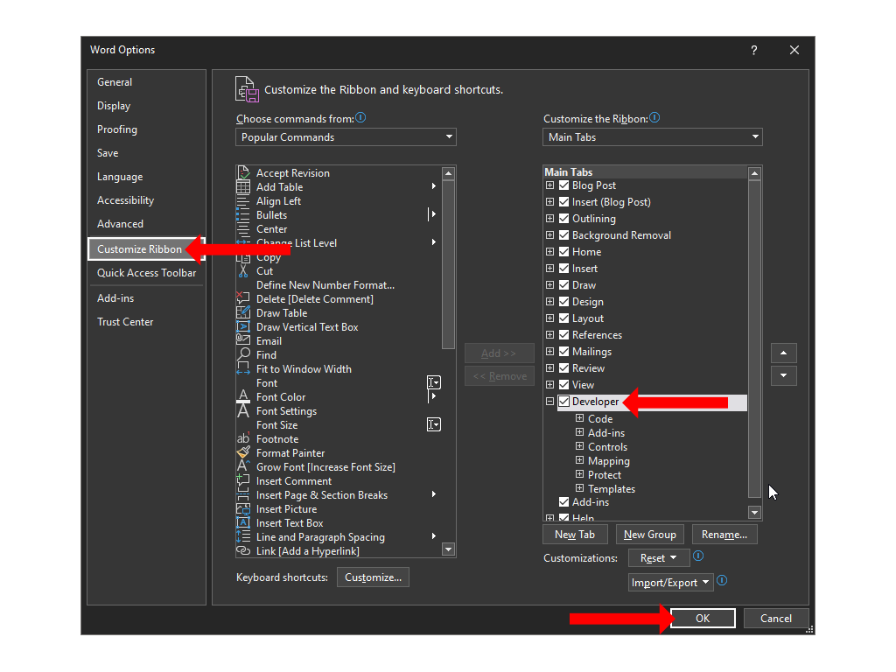Select the Insert Text Box icon

pyautogui.click(x=243, y=523)
